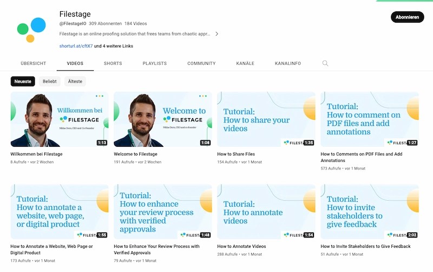Sort videos by Beliebt chip

[50, 81]
